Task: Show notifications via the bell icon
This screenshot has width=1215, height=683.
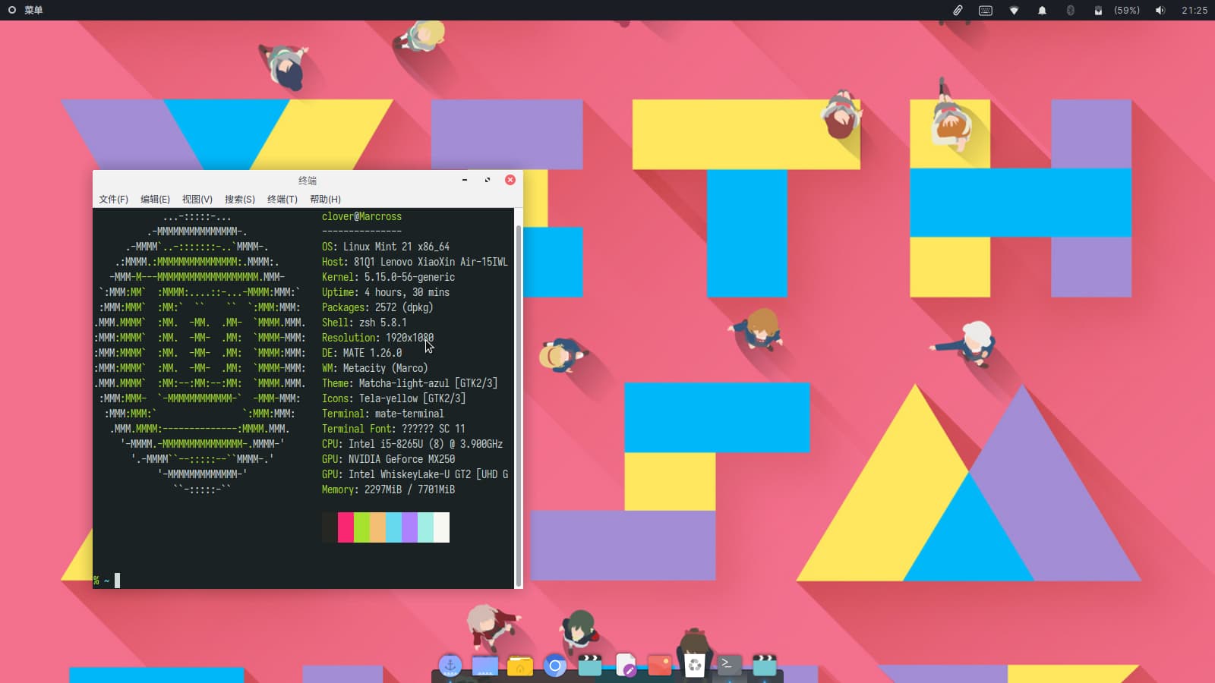Action: coord(1042,10)
